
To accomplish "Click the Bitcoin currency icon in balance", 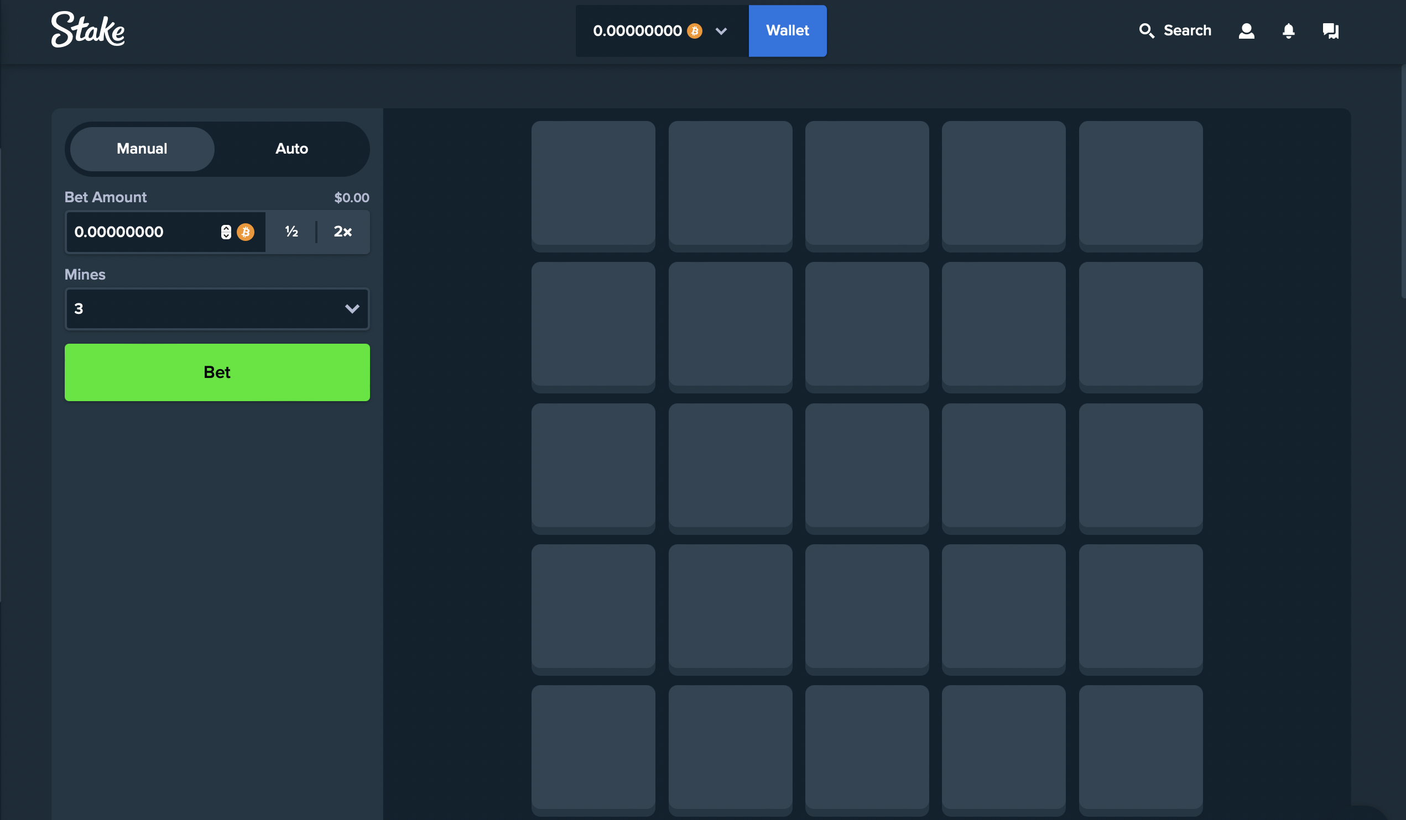I will [696, 30].
